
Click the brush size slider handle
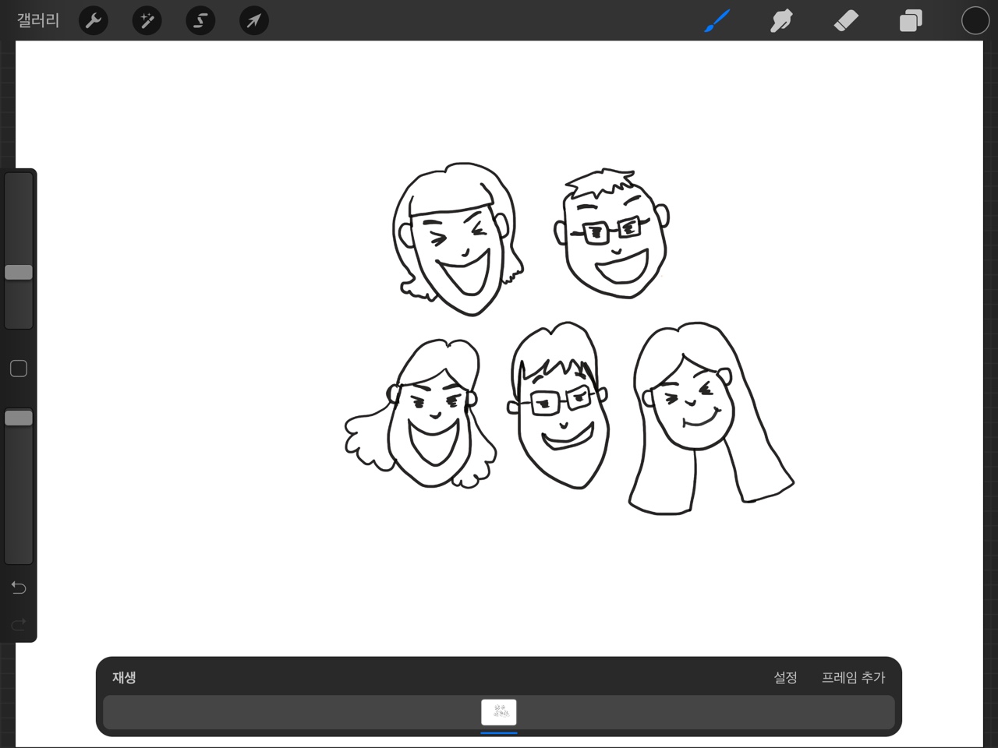[x=19, y=272]
